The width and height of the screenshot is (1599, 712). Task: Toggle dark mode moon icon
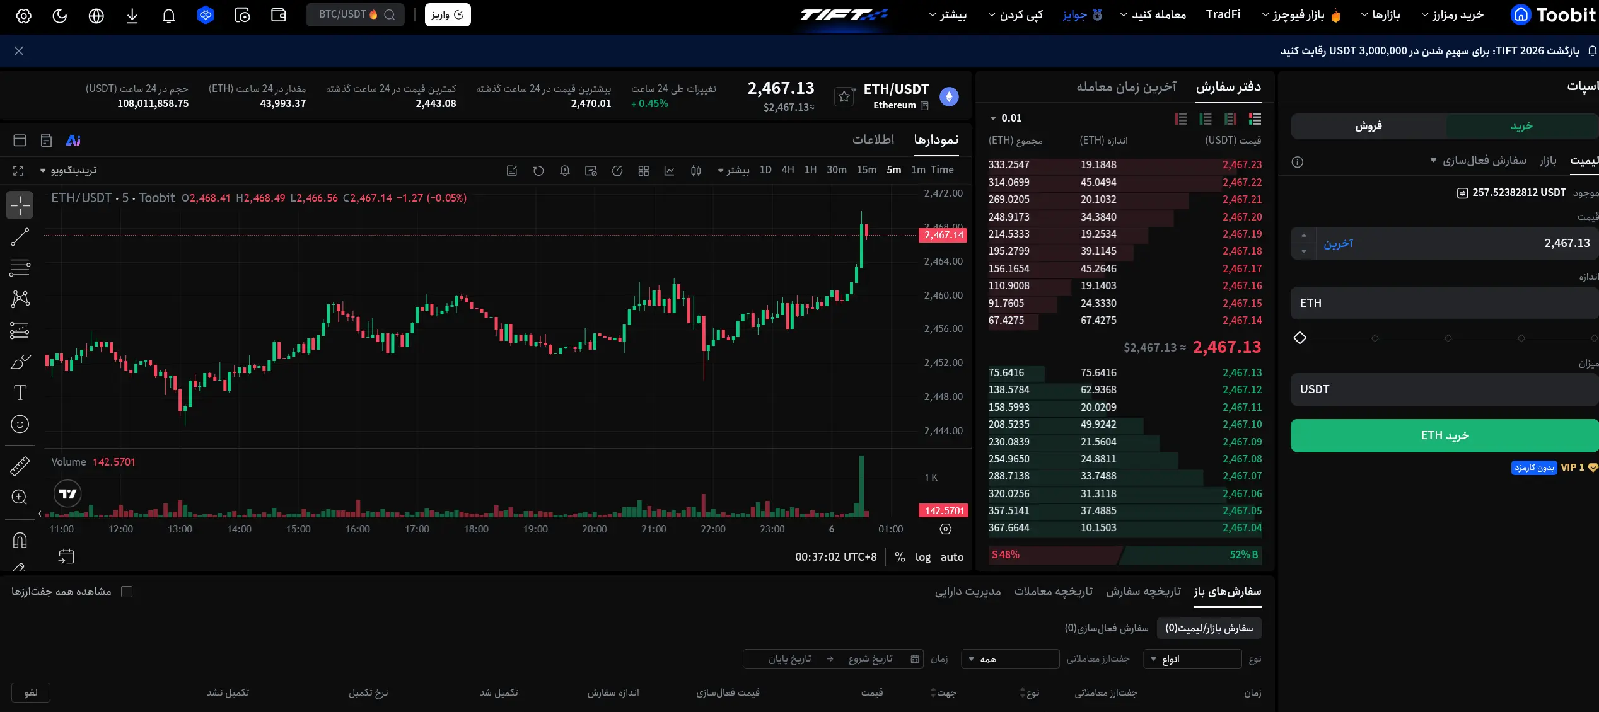[60, 15]
